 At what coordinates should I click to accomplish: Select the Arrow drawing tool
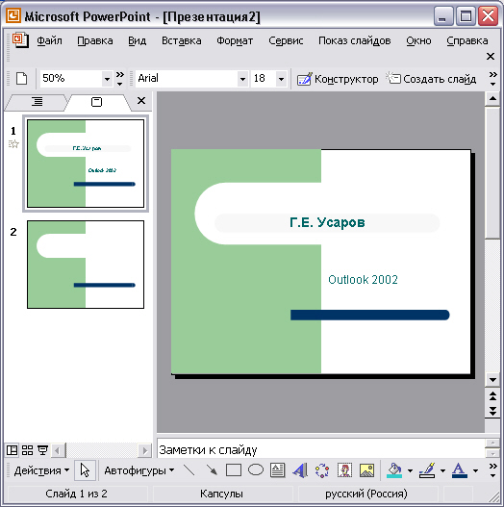212,470
